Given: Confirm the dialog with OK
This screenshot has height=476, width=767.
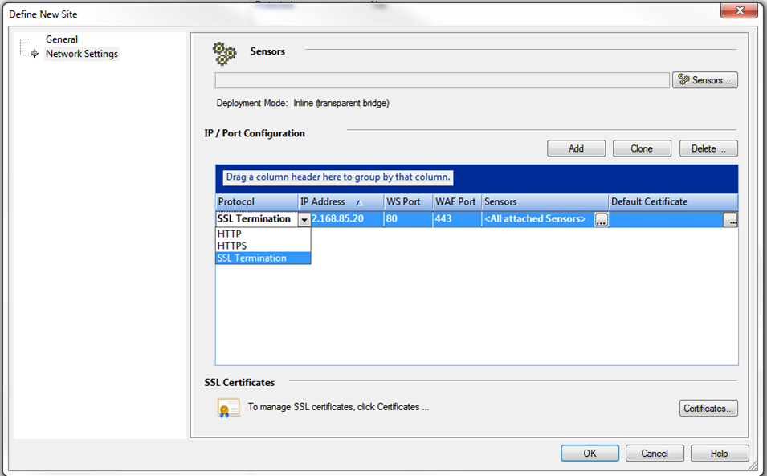Looking at the screenshot, I should (x=590, y=453).
